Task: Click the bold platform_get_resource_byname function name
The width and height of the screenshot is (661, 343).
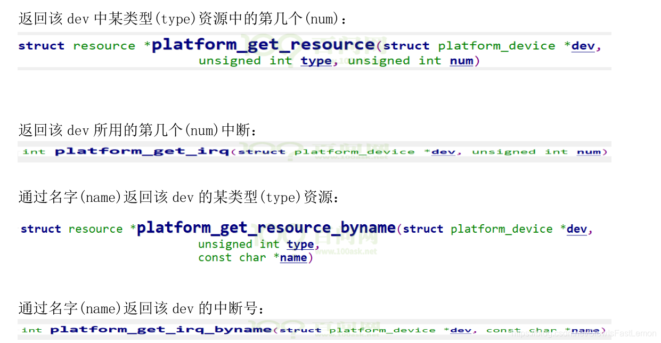Action: tap(266, 228)
